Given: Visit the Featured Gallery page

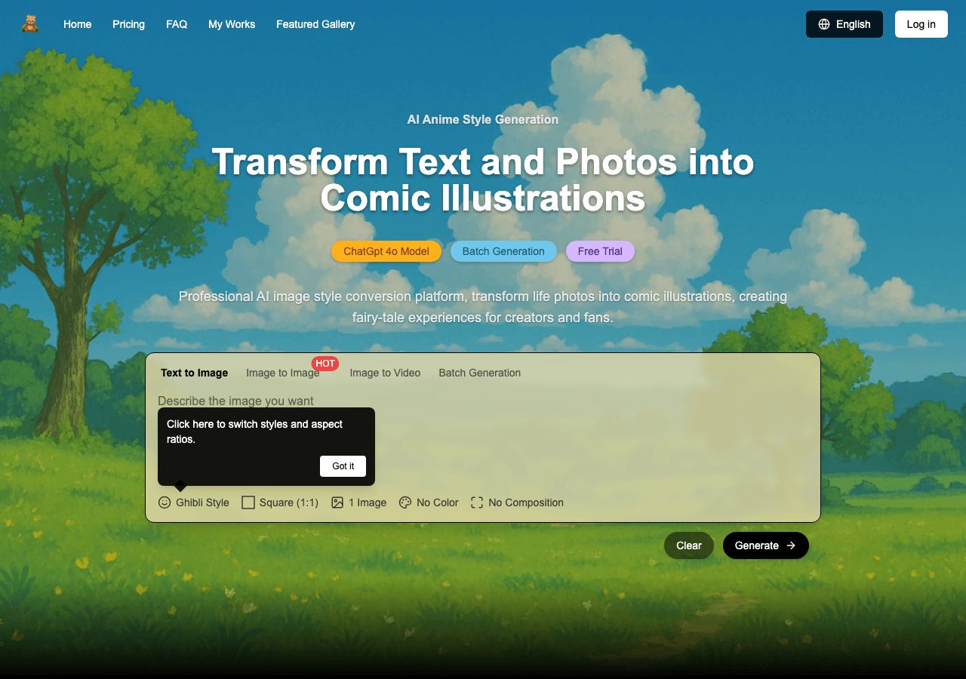Looking at the screenshot, I should pyautogui.click(x=315, y=24).
